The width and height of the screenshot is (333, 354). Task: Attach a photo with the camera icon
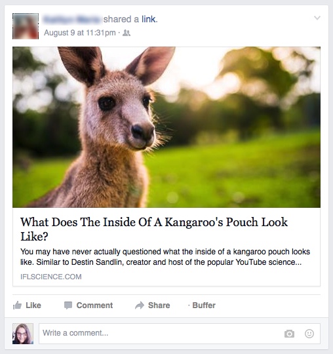pyautogui.click(x=289, y=334)
